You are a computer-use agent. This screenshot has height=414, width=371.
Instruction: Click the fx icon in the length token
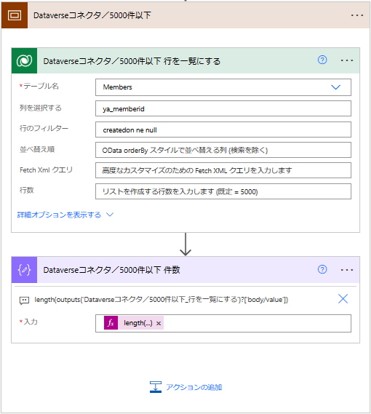tap(111, 323)
